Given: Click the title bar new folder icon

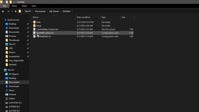Looking at the screenshot, I should 11,2.
